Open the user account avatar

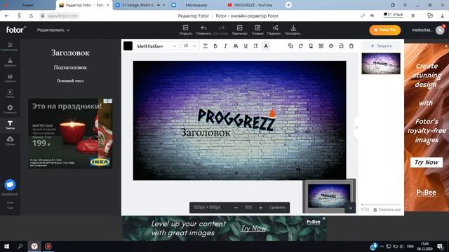tap(440, 30)
